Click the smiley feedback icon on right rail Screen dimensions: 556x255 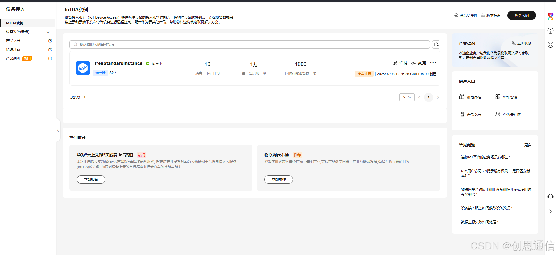pyautogui.click(x=550, y=45)
